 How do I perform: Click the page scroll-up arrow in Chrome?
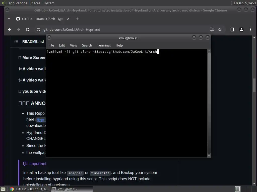coord(254,37)
